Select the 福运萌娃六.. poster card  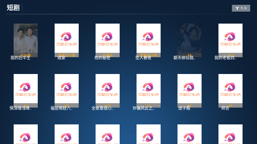(67, 91)
